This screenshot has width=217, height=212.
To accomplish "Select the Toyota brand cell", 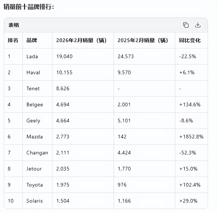I will (34, 185).
